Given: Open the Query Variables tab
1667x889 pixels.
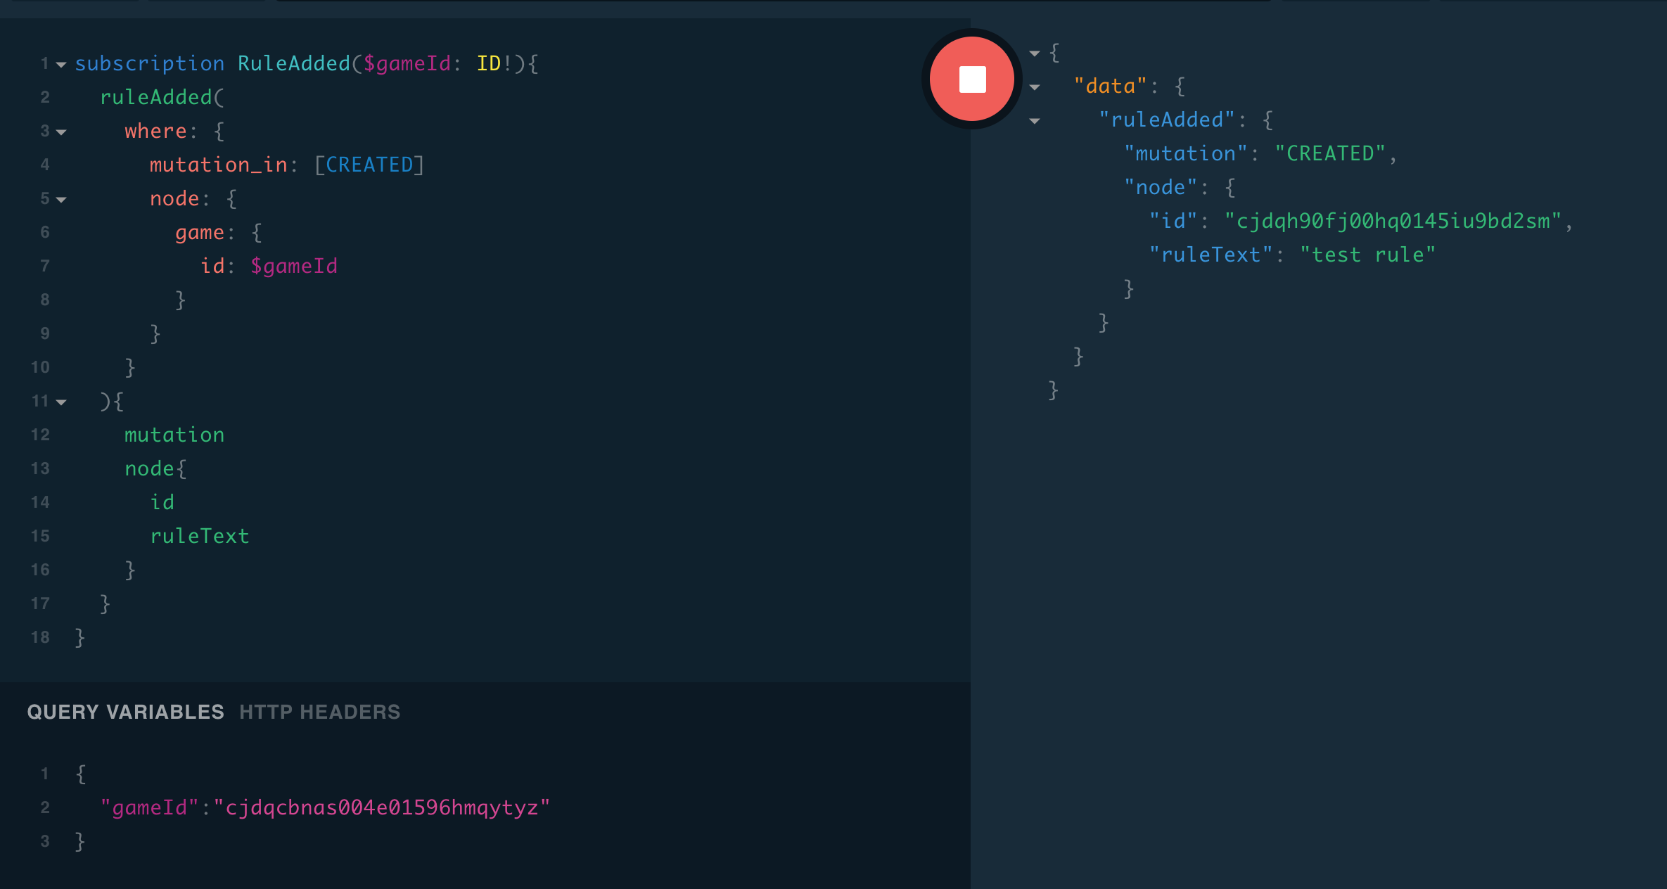Looking at the screenshot, I should (x=125, y=712).
